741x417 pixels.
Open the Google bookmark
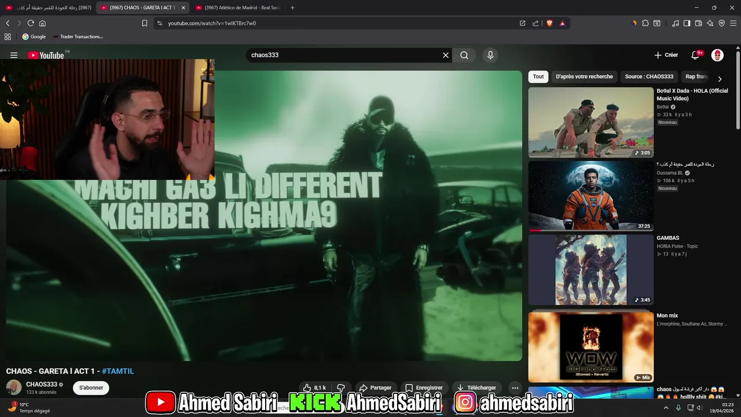point(34,36)
